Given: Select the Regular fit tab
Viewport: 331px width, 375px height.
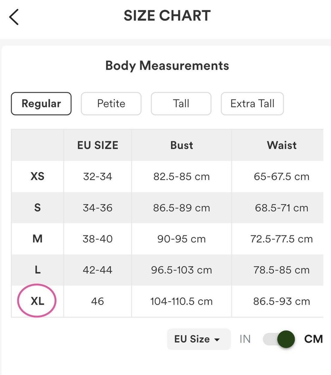Looking at the screenshot, I should [x=41, y=104].
